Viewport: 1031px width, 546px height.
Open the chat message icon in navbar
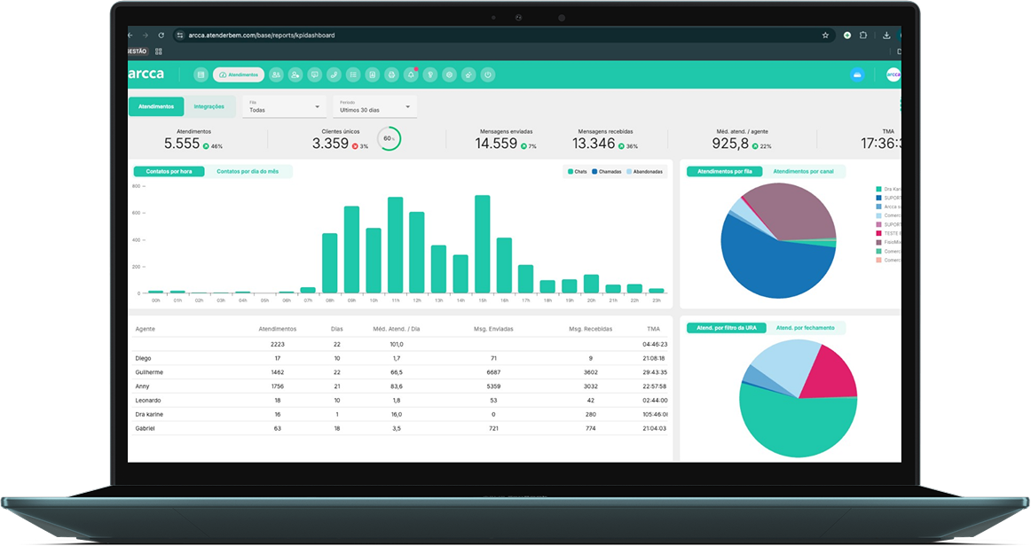tap(315, 75)
